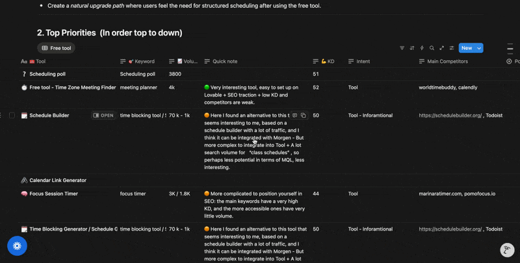Click the blue AI assistant button
The width and height of the screenshot is (520, 263).
coord(17,246)
